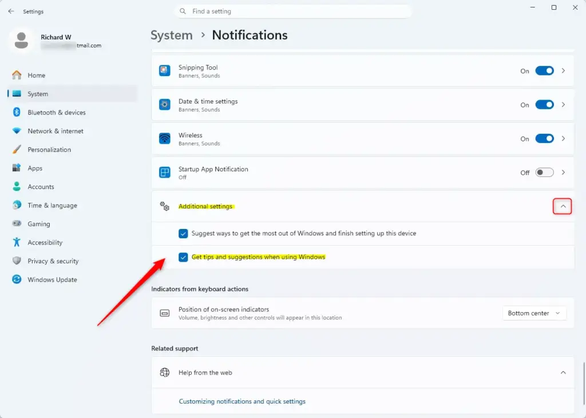Viewport: 586px width, 418px height.
Task: Maximize the Settings window
Action: pyautogui.click(x=554, y=7)
